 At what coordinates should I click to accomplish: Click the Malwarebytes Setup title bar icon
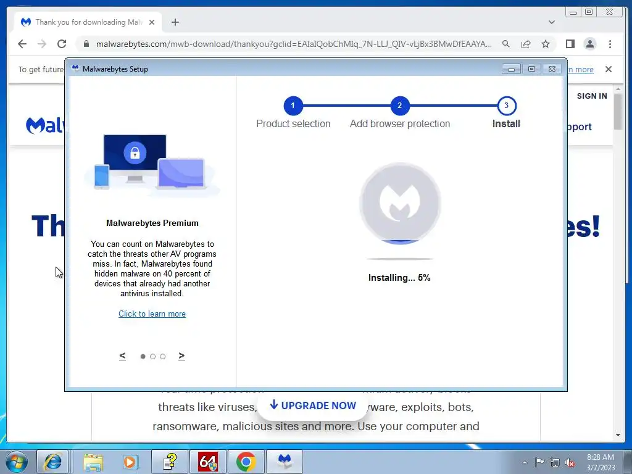point(75,69)
